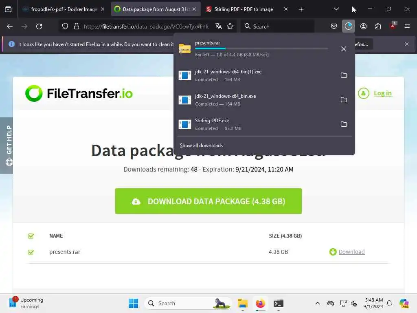Click the user avatar icon beside Log in

point(364,93)
